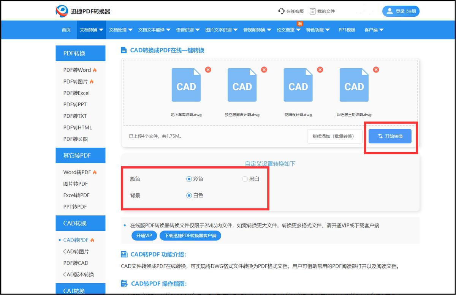Viewport: 456px width, 295px height.
Task: Switch to the 首页 tab
Action: [65, 30]
